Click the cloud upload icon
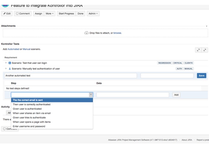 coord(86,33)
